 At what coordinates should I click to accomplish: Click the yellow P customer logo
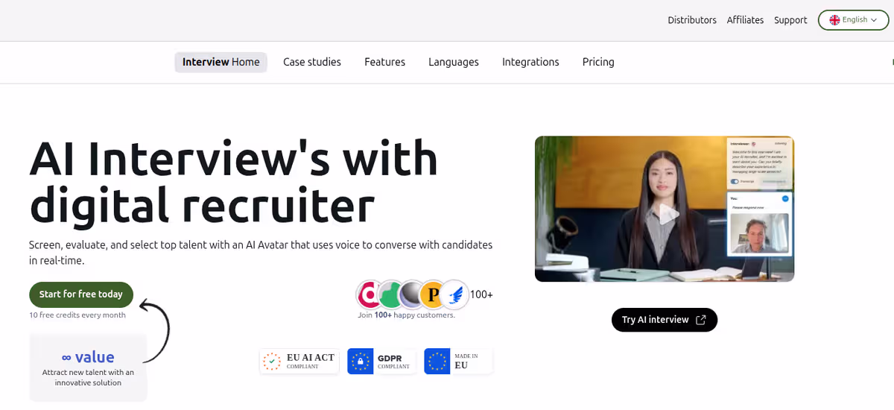pos(433,295)
